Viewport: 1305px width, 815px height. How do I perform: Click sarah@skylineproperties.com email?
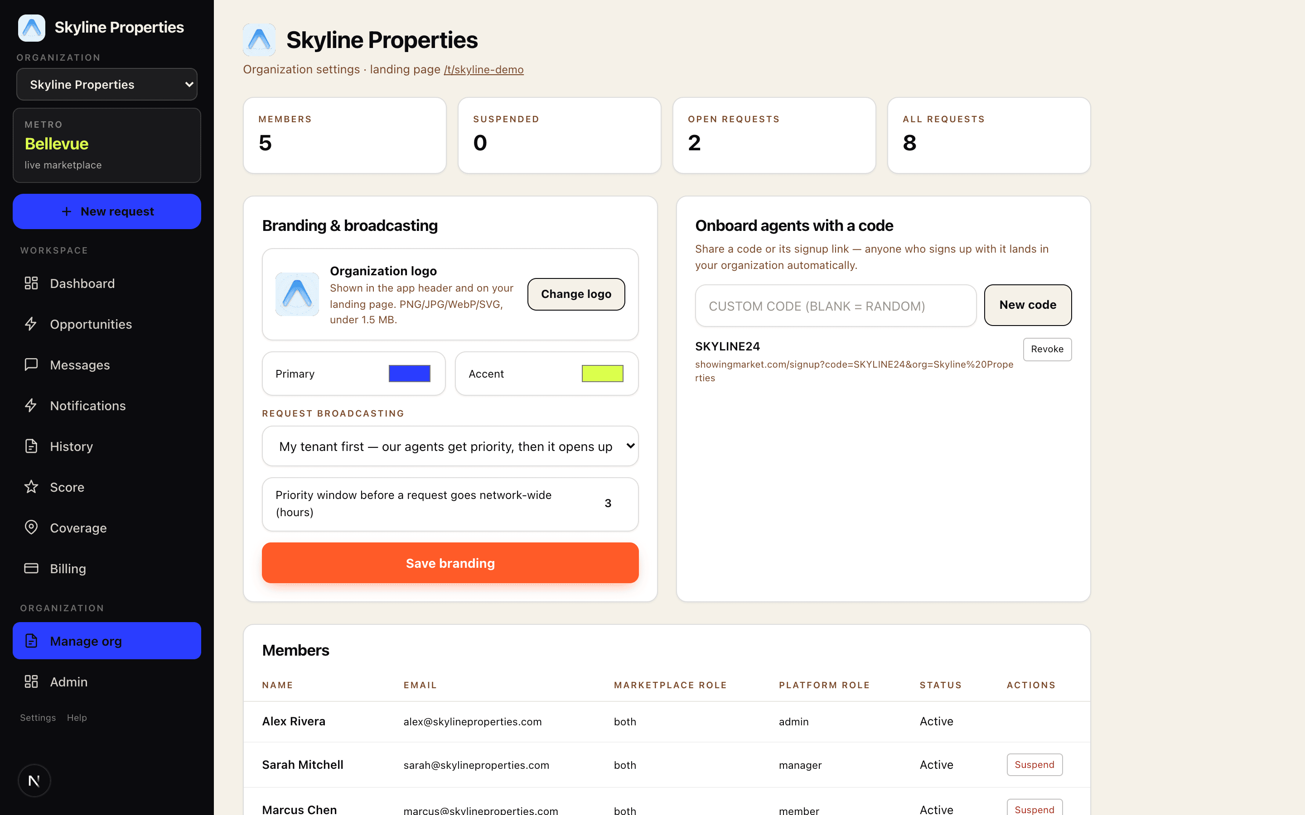(x=476, y=765)
